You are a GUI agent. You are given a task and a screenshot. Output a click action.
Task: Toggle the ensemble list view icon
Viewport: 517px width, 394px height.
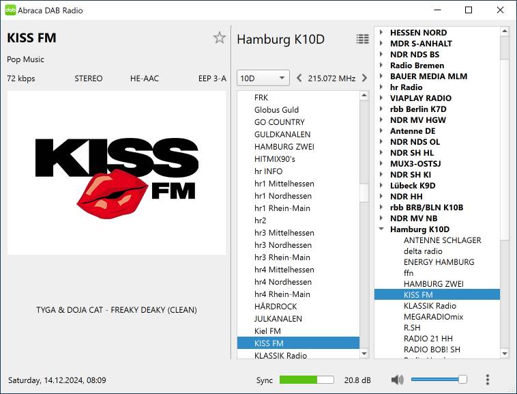(x=362, y=39)
